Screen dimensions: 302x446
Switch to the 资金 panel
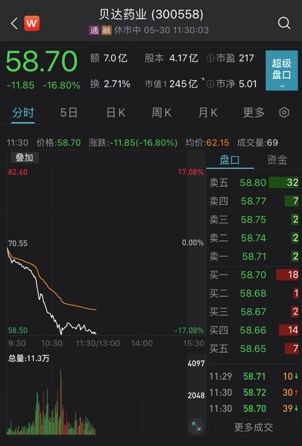[x=277, y=160]
